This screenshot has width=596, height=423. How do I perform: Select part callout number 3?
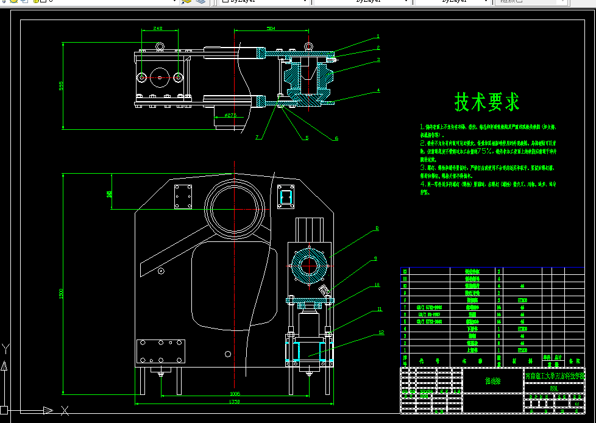click(x=378, y=60)
